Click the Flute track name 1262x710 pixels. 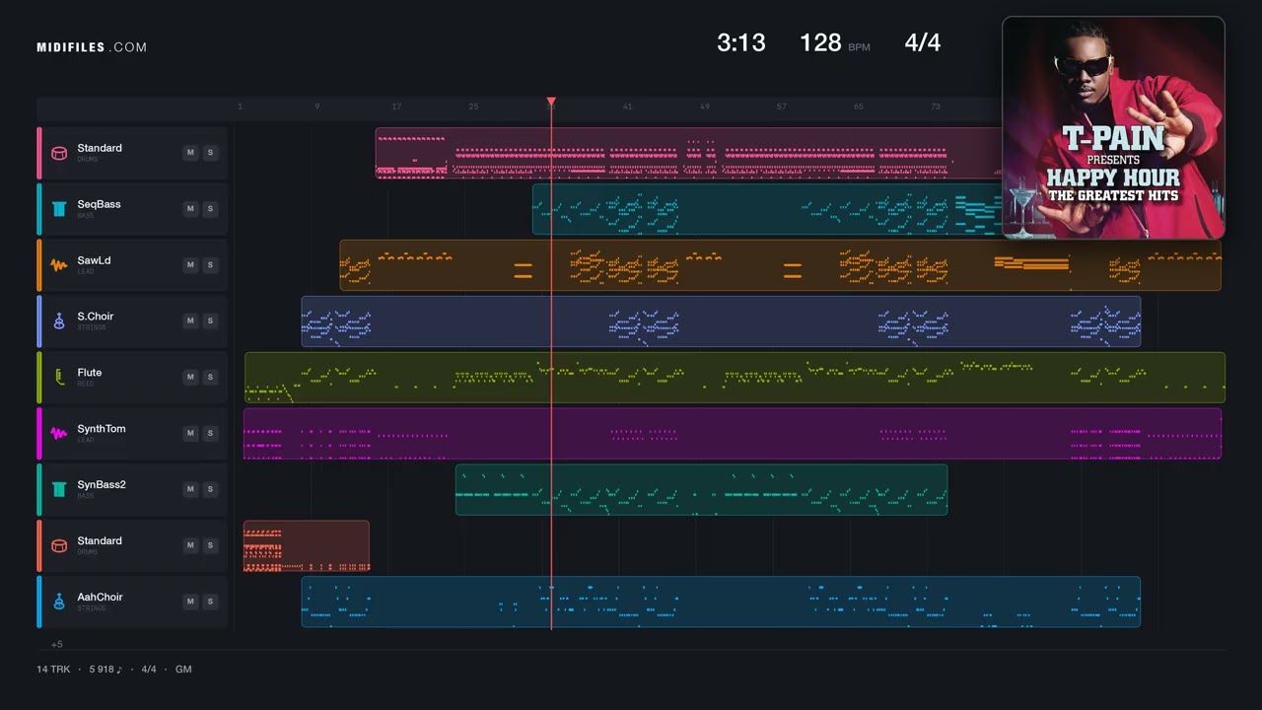coord(90,373)
